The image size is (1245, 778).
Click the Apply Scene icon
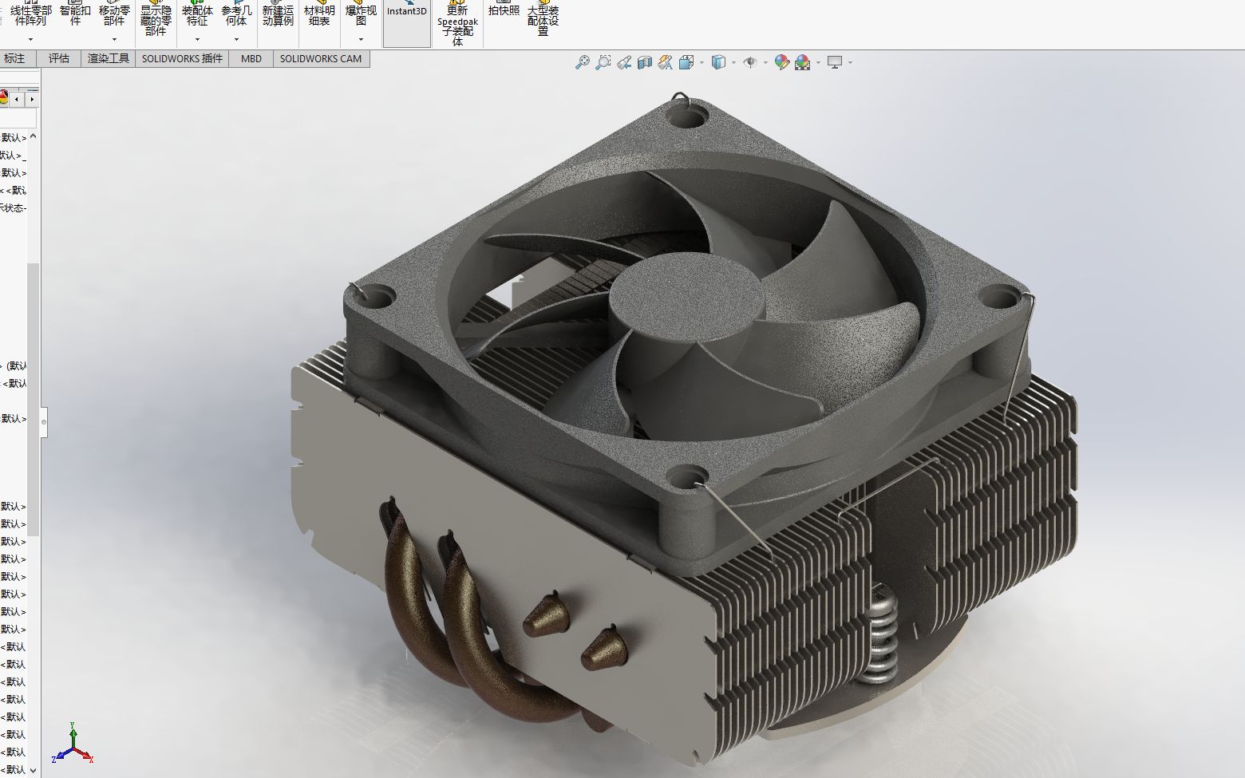pyautogui.click(x=801, y=62)
